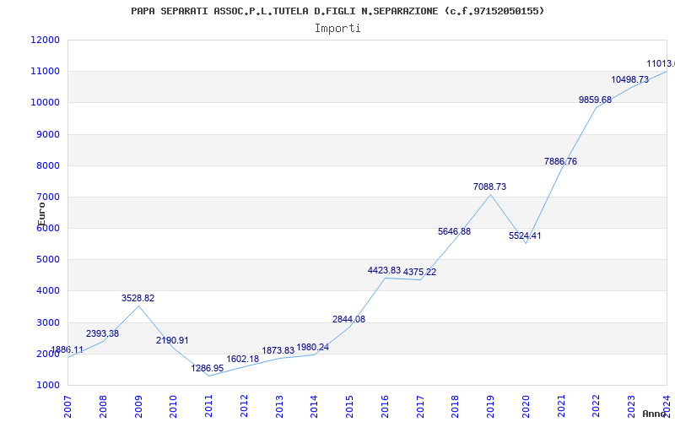Select y-axis tick 1000
This screenshot has height=422, width=675.
(x=47, y=385)
